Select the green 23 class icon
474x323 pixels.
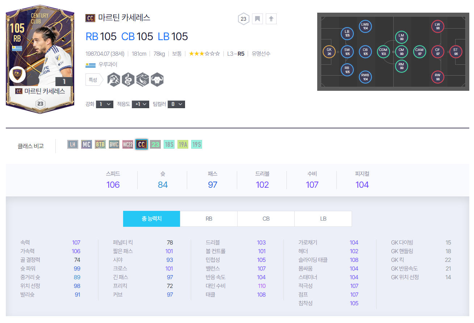tap(155, 144)
